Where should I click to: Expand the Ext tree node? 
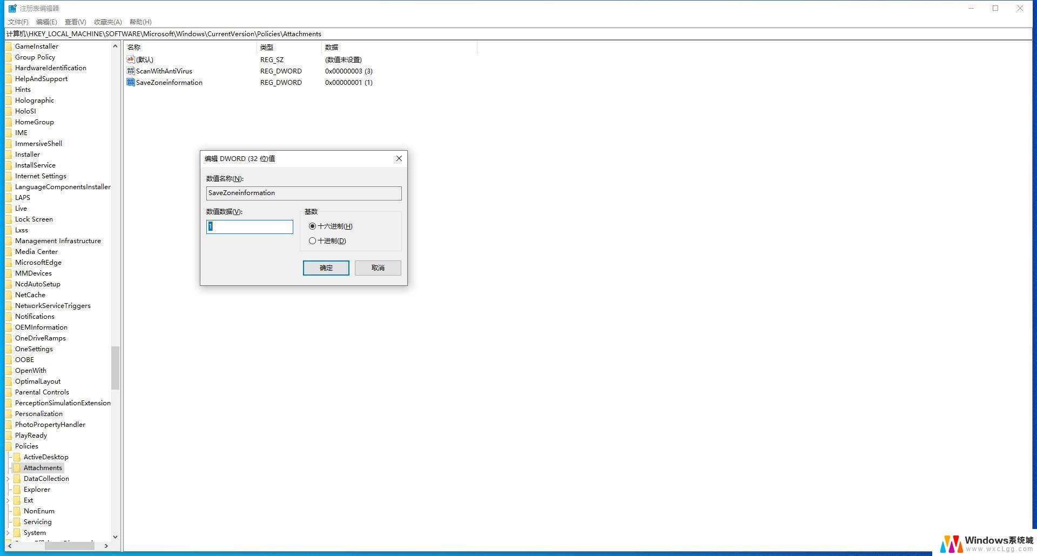[x=8, y=500]
